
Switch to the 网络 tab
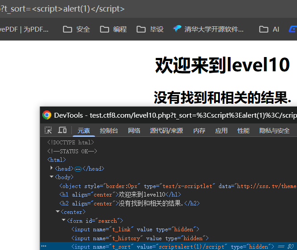point(134,131)
